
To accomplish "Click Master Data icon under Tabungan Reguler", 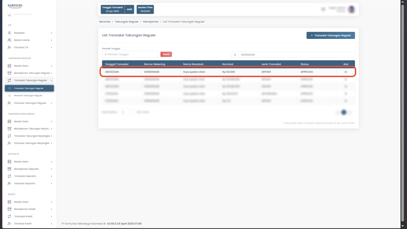I will tap(10, 66).
